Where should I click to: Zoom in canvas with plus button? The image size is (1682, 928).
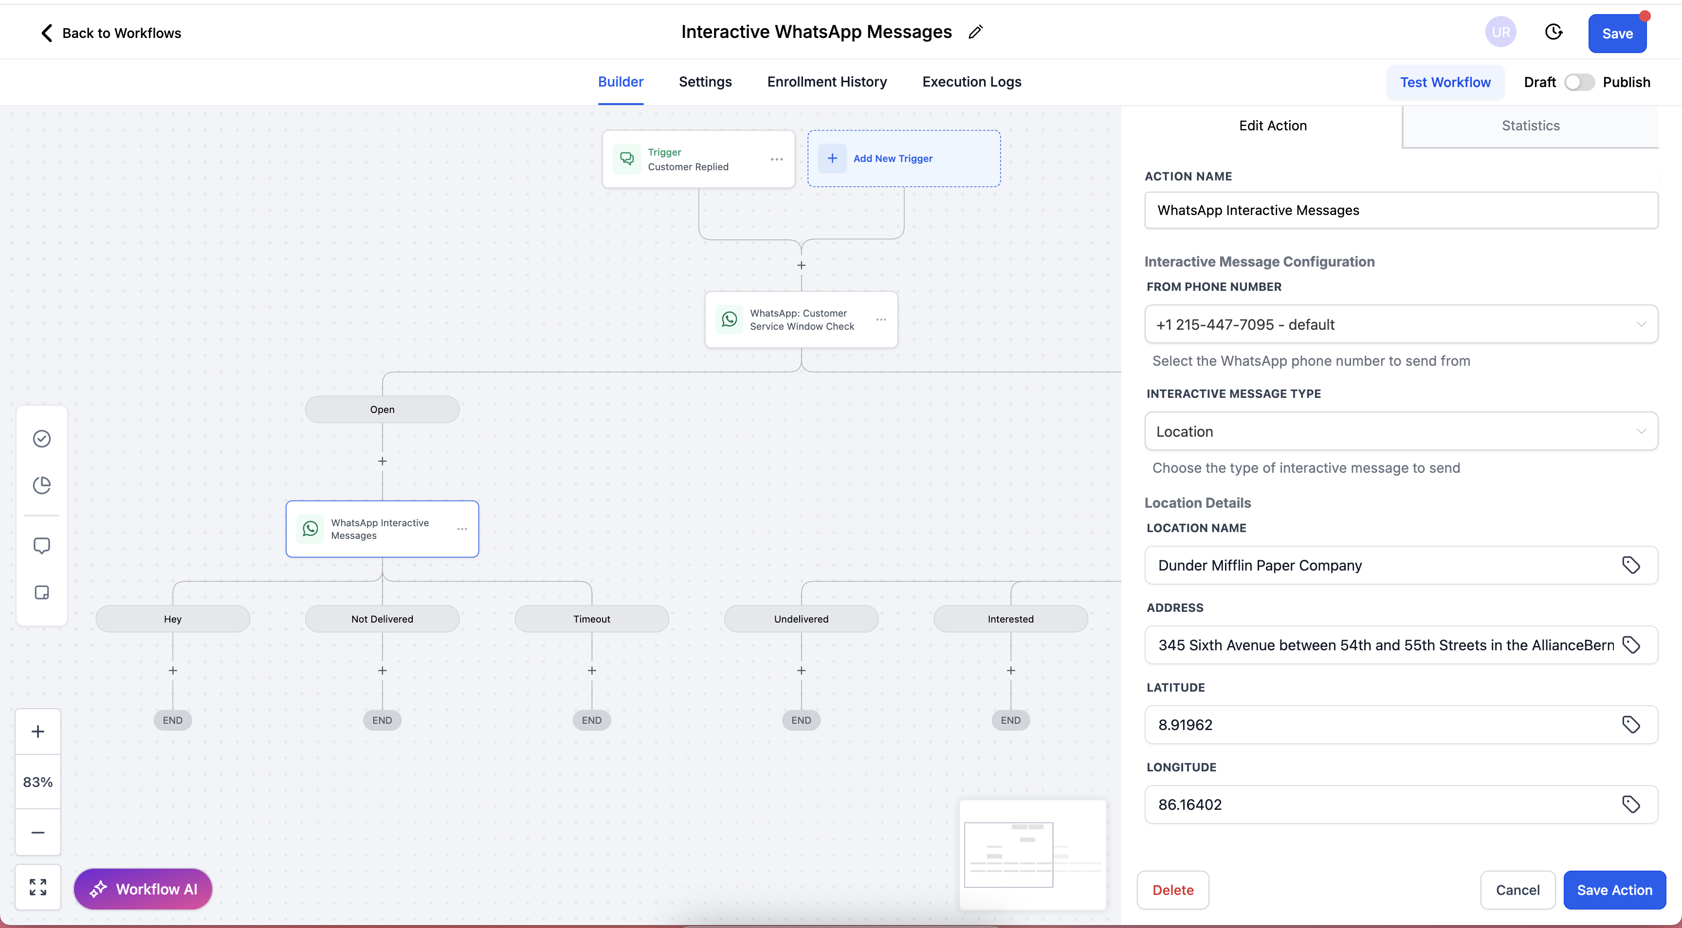point(38,732)
